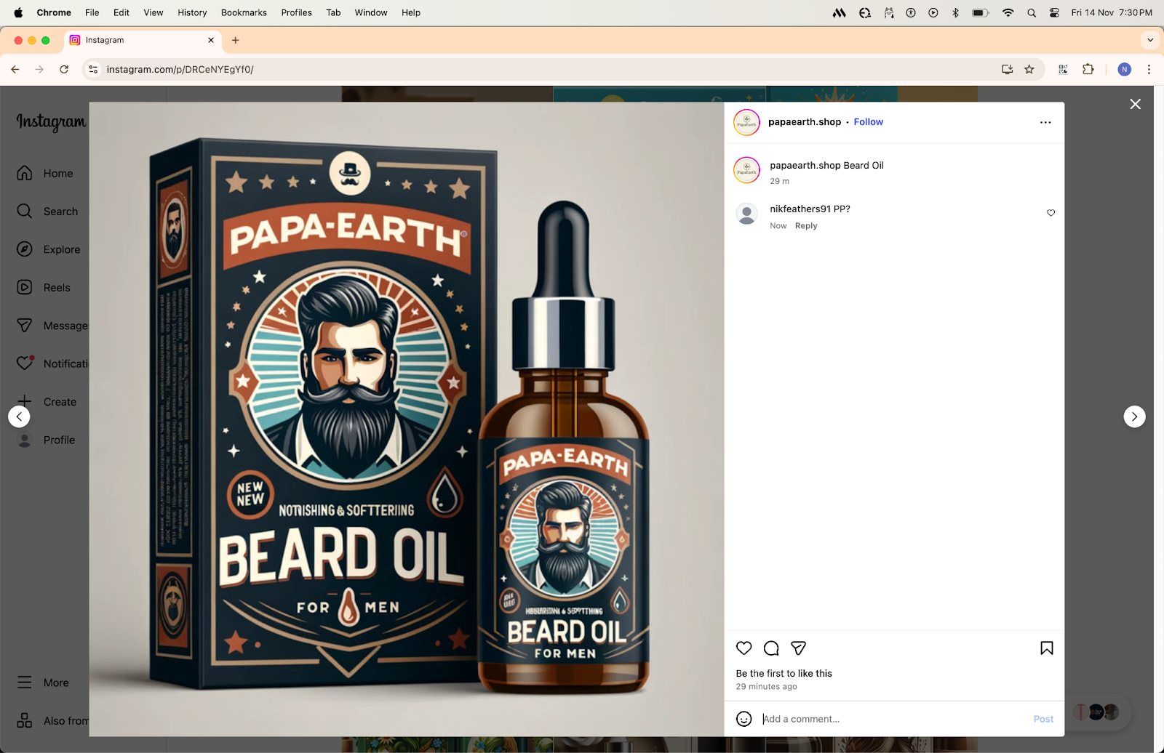1164x753 pixels.
Task: Open Chrome profile avatar N
Action: pyautogui.click(x=1124, y=69)
